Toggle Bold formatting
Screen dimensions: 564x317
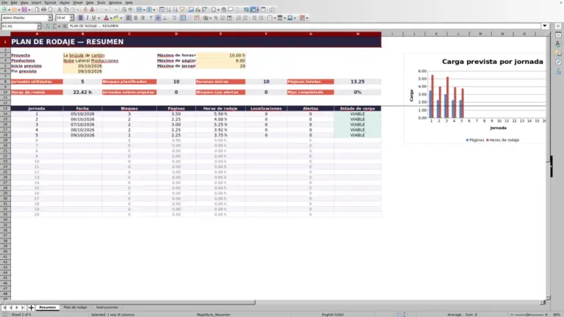coord(81,18)
